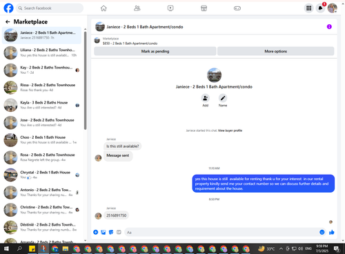Open the account profile picture menu
This screenshot has height=254, width=345.
coord(333,8)
